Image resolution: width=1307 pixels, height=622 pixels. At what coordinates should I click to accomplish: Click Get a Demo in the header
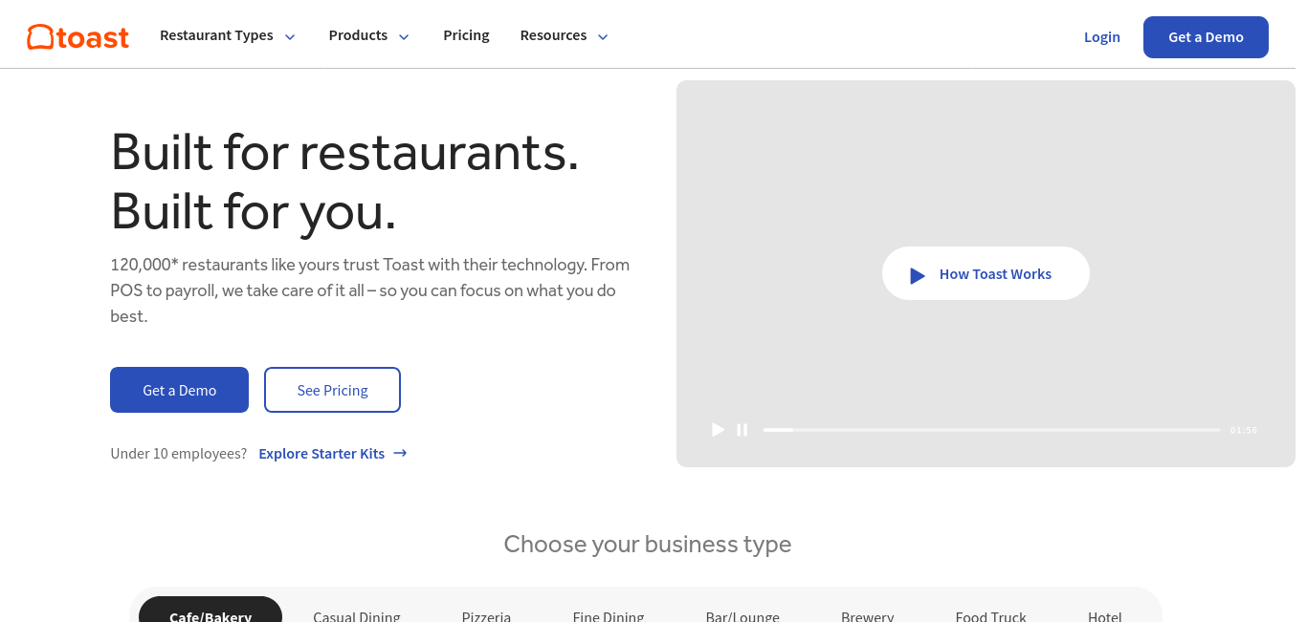(1206, 37)
